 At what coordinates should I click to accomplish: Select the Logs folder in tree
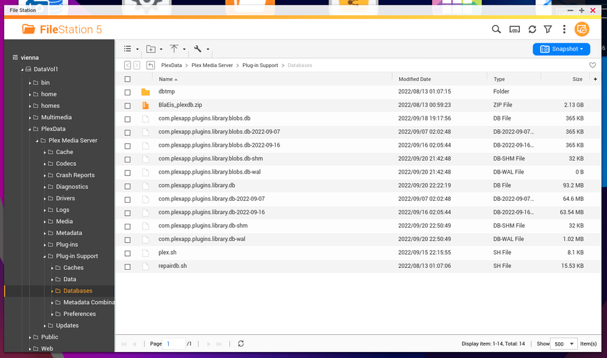tap(62, 210)
